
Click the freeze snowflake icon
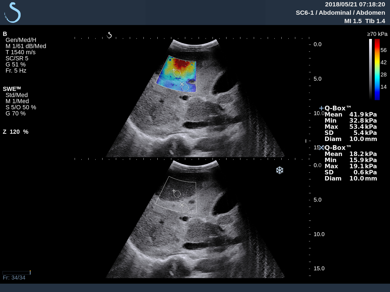[280, 170]
